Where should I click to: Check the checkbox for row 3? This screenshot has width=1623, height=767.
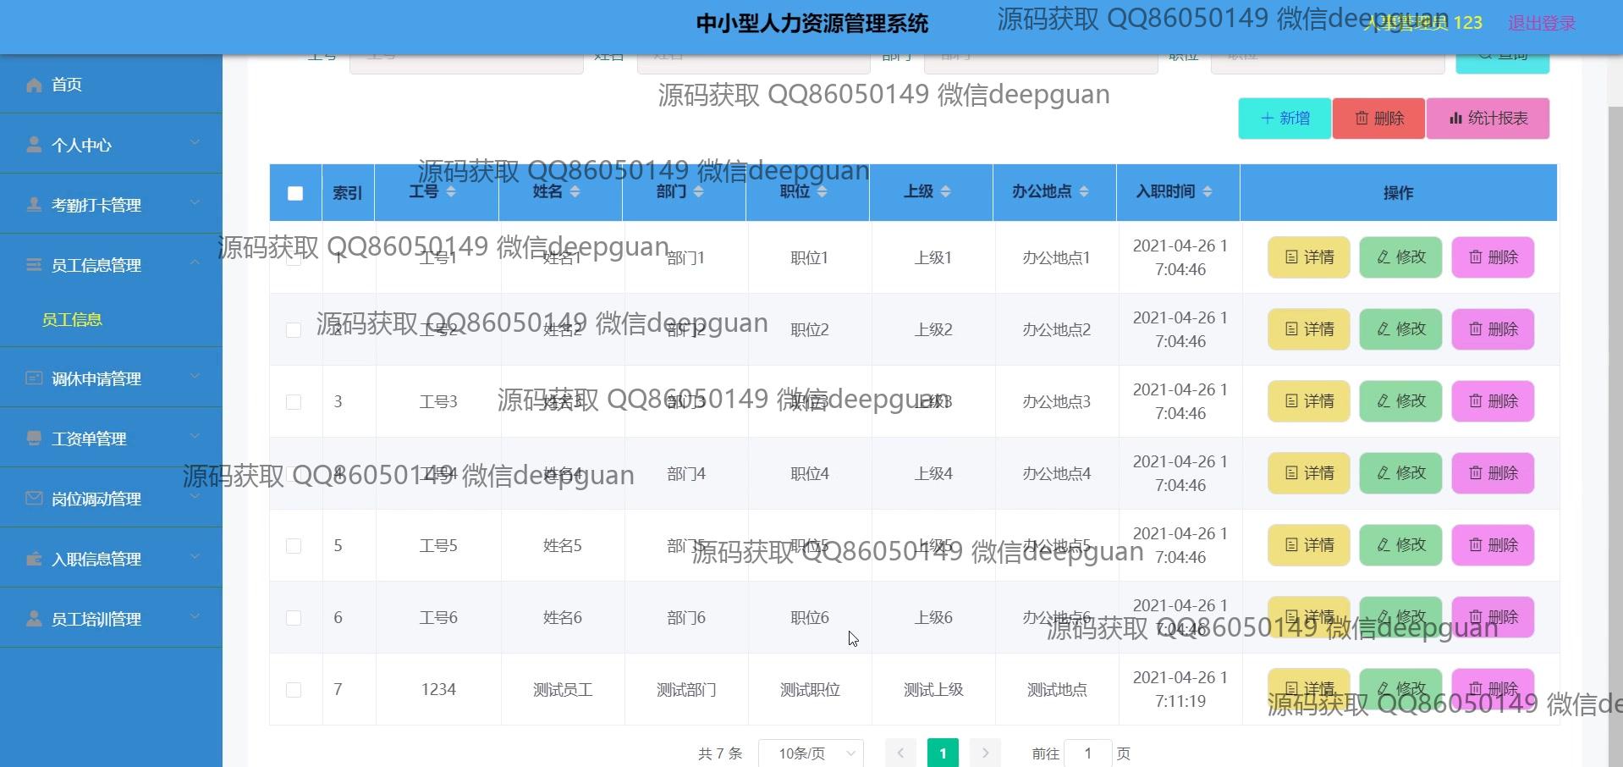pos(294,402)
